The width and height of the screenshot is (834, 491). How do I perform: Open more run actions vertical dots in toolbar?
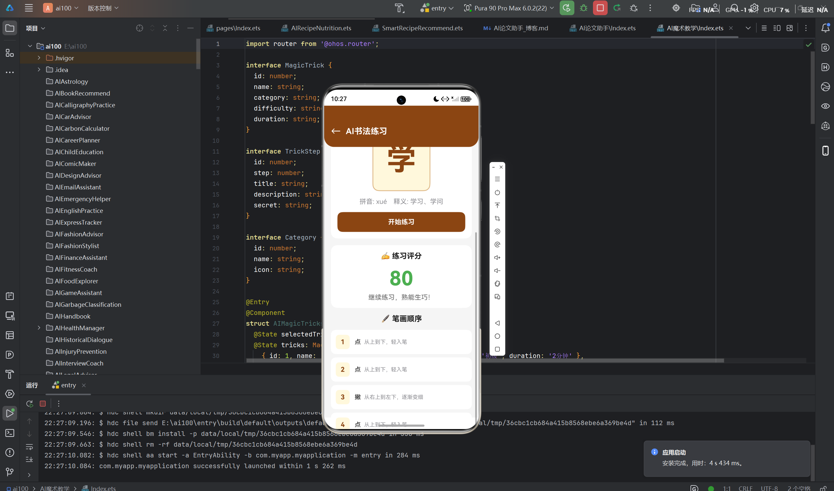[650, 8]
